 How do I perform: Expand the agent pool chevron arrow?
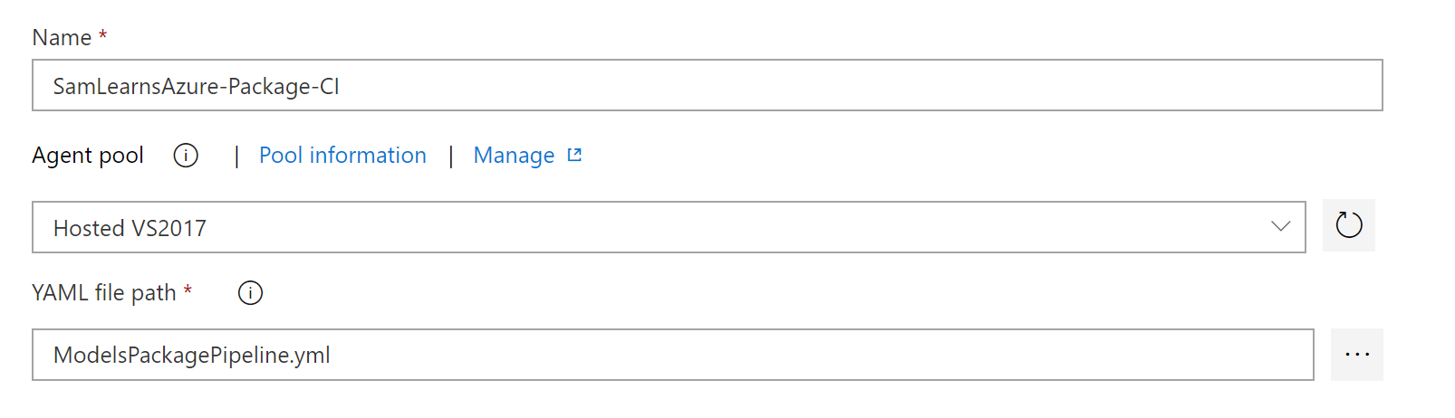pos(1280,226)
